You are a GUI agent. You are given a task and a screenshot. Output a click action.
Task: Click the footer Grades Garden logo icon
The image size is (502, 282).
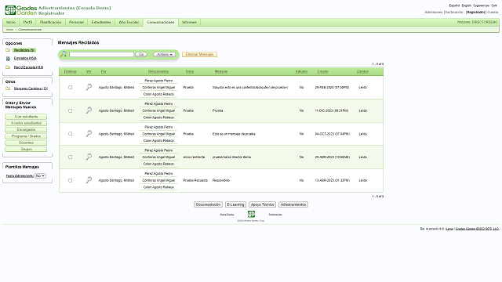click(251, 214)
